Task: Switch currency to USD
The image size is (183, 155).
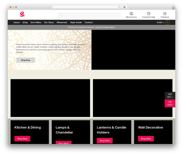Action: [x=170, y=103]
